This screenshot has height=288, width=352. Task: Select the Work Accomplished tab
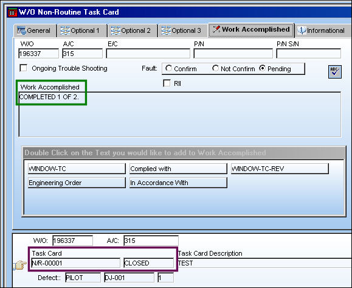(x=251, y=30)
